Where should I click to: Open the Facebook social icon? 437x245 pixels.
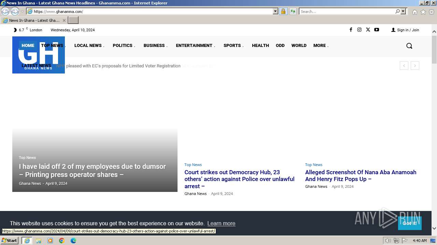[x=351, y=30]
